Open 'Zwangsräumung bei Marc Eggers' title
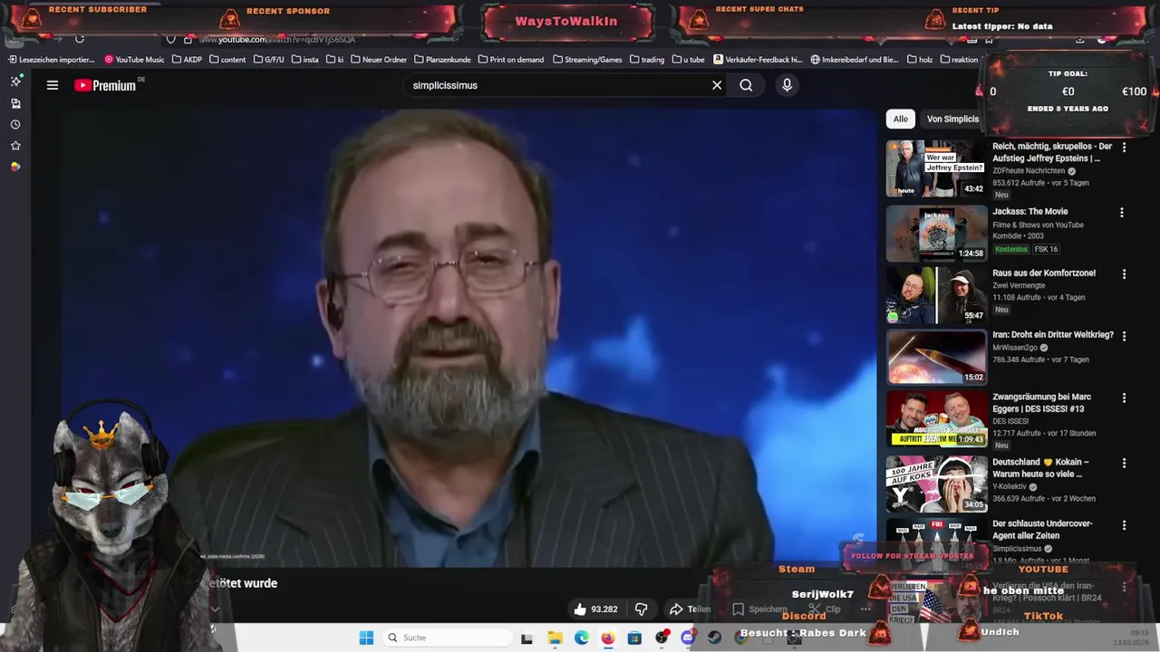The height and width of the screenshot is (652, 1160). coord(1042,403)
